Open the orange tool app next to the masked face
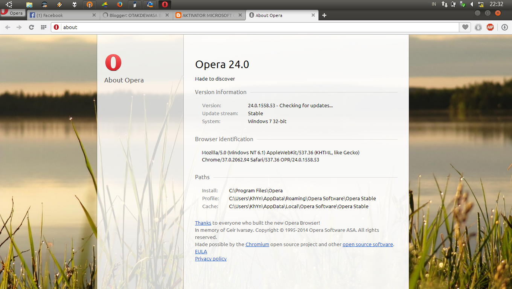Viewport: 512px width, 289px height. pos(59,5)
